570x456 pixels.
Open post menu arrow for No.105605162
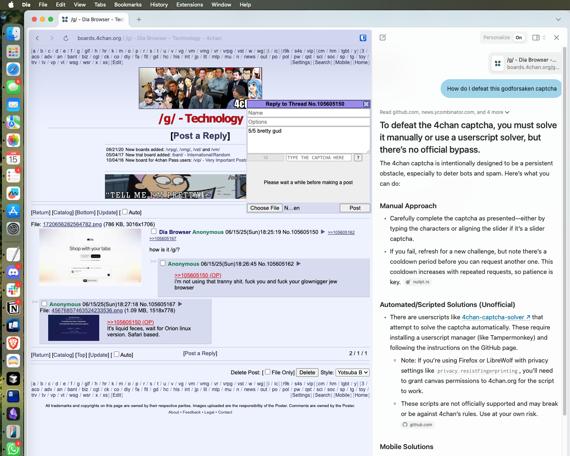(298, 264)
